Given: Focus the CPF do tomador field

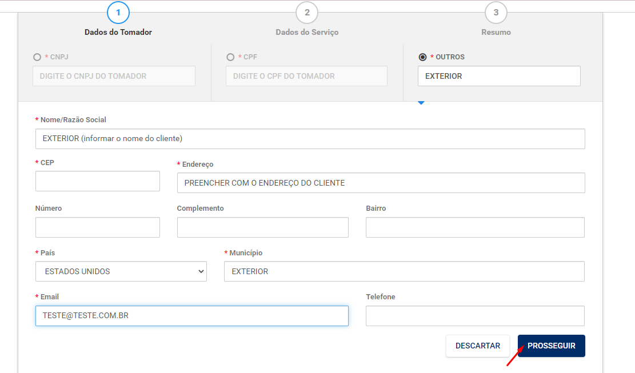Looking at the screenshot, I should pyautogui.click(x=306, y=76).
